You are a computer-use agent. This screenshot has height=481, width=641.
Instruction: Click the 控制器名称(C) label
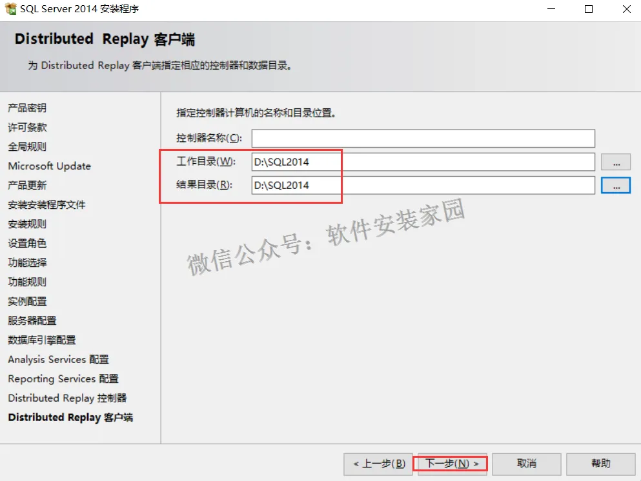[x=209, y=138]
